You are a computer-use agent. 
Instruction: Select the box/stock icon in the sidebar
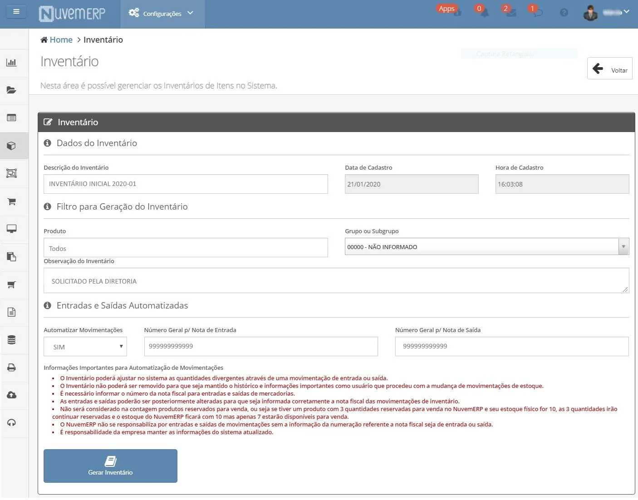[12, 146]
